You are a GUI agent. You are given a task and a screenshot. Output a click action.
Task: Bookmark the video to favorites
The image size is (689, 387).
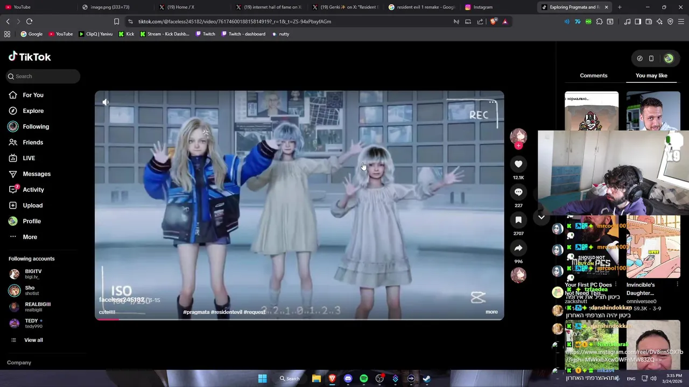point(518,220)
